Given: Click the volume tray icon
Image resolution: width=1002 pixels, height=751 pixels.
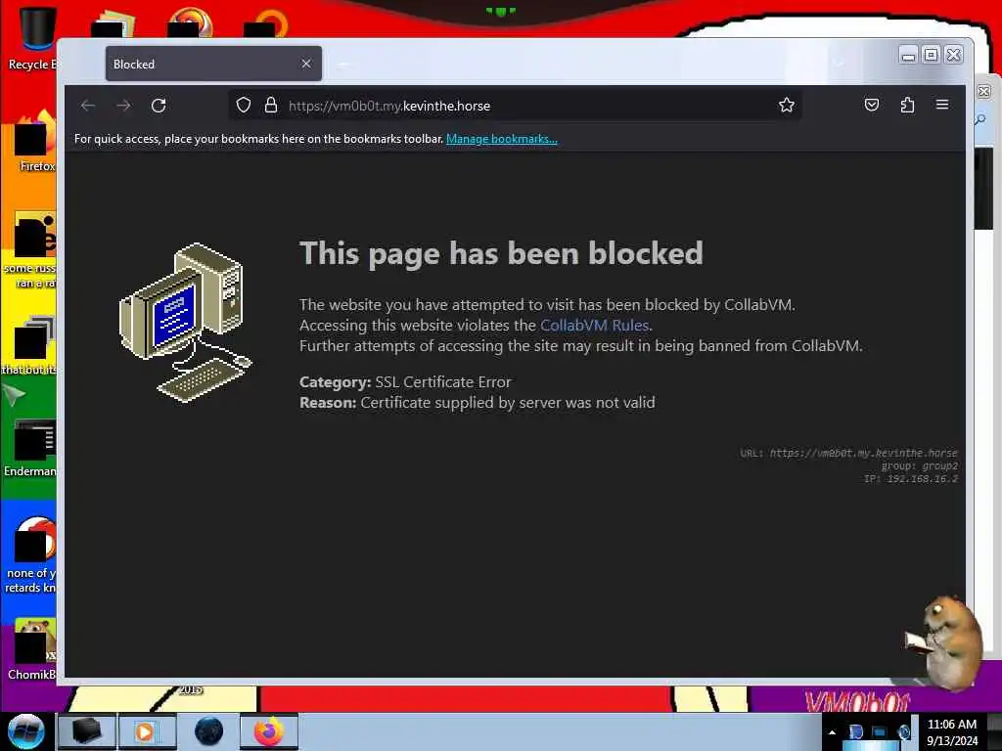Looking at the screenshot, I should (x=903, y=731).
